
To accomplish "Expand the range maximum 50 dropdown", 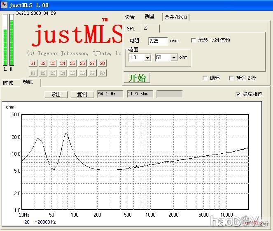I will click(x=173, y=58).
